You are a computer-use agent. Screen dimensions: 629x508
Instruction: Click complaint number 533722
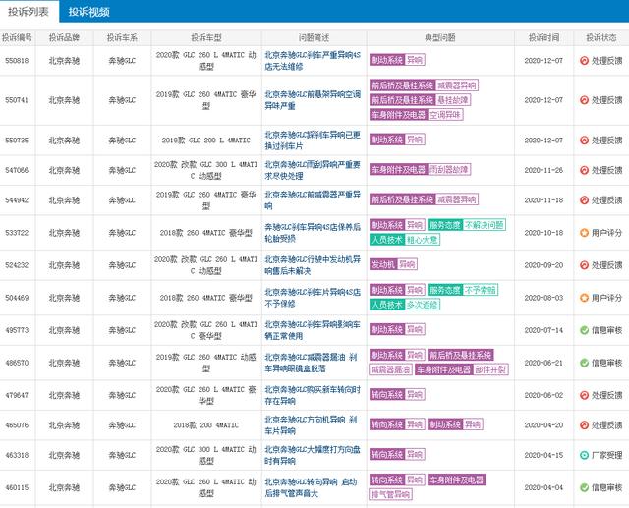click(17, 233)
